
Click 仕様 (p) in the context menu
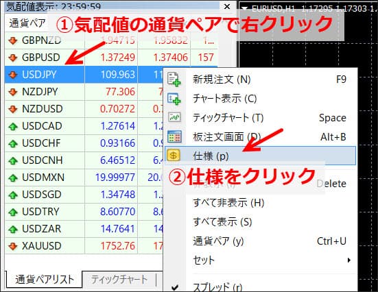(x=261, y=156)
